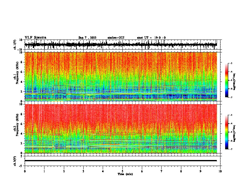Click time axis tick label '3'
The width and height of the screenshot is (248, 192).
(x=83, y=171)
